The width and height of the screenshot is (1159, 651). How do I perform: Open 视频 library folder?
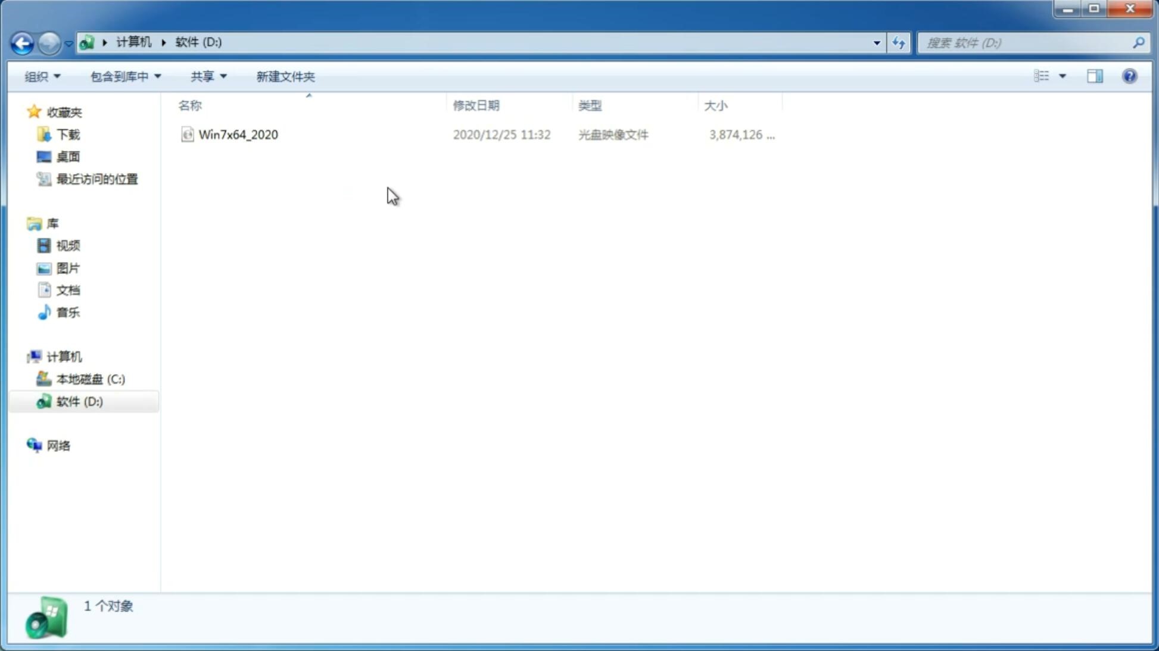67,245
